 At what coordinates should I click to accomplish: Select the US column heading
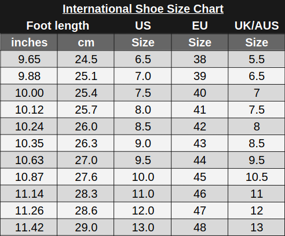pyautogui.click(x=143, y=26)
